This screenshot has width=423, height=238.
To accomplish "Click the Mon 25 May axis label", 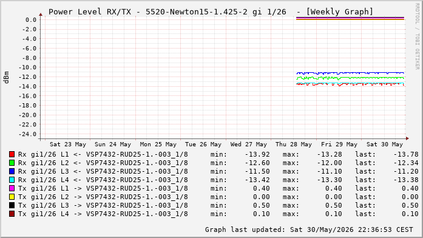I will point(158,144).
